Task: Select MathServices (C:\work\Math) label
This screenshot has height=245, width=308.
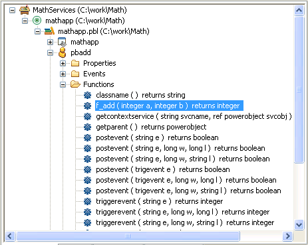Action: pyautogui.click(x=80, y=10)
